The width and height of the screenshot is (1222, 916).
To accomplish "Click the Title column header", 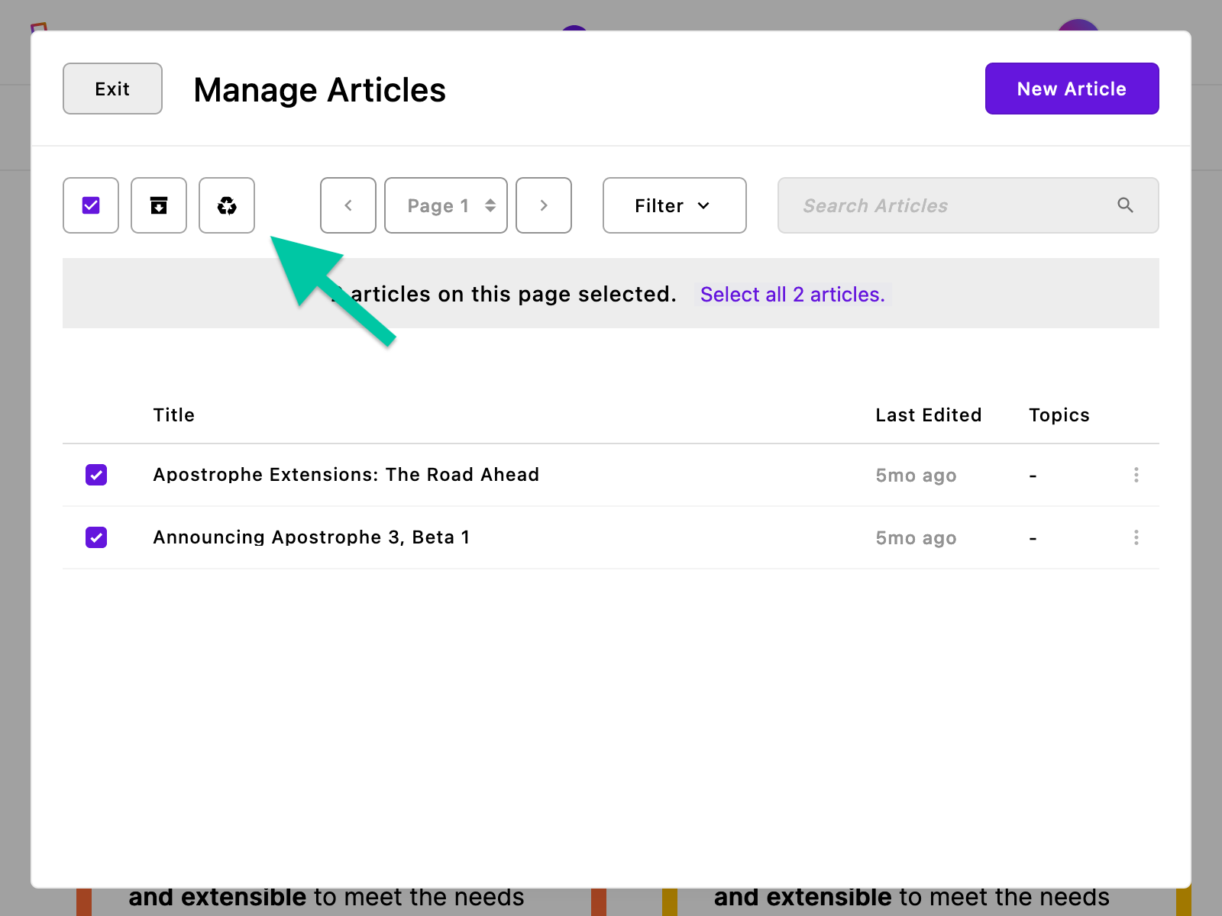I will click(x=173, y=414).
